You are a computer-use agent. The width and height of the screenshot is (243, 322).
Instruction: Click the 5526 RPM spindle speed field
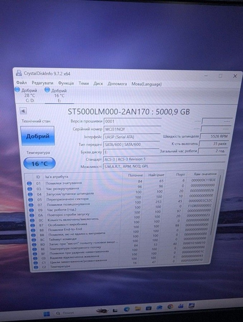coord(214,136)
